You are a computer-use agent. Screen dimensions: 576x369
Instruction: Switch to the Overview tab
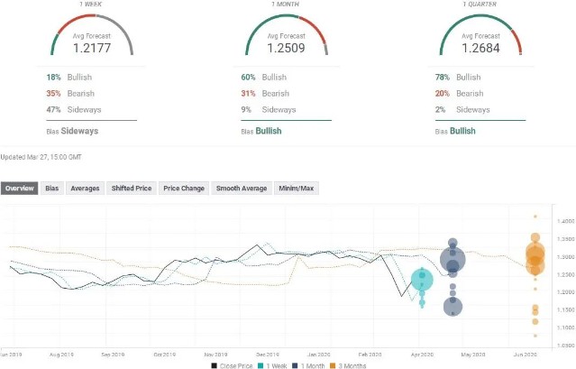pyautogui.click(x=20, y=189)
